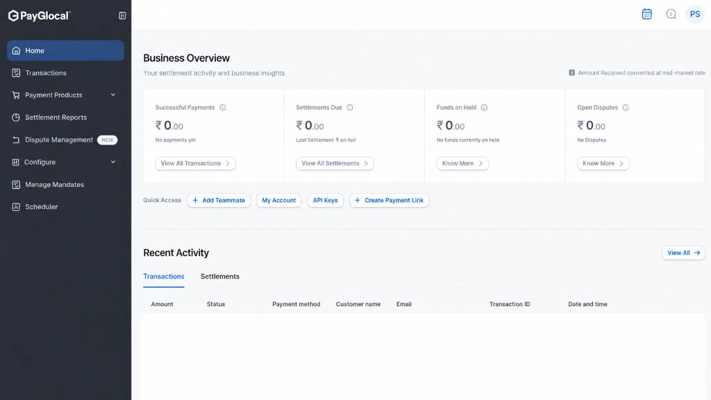Go to Home in sidebar
Image resolution: width=711 pixels, height=400 pixels.
point(65,50)
